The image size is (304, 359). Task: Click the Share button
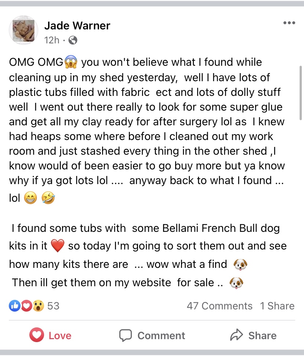point(253,335)
